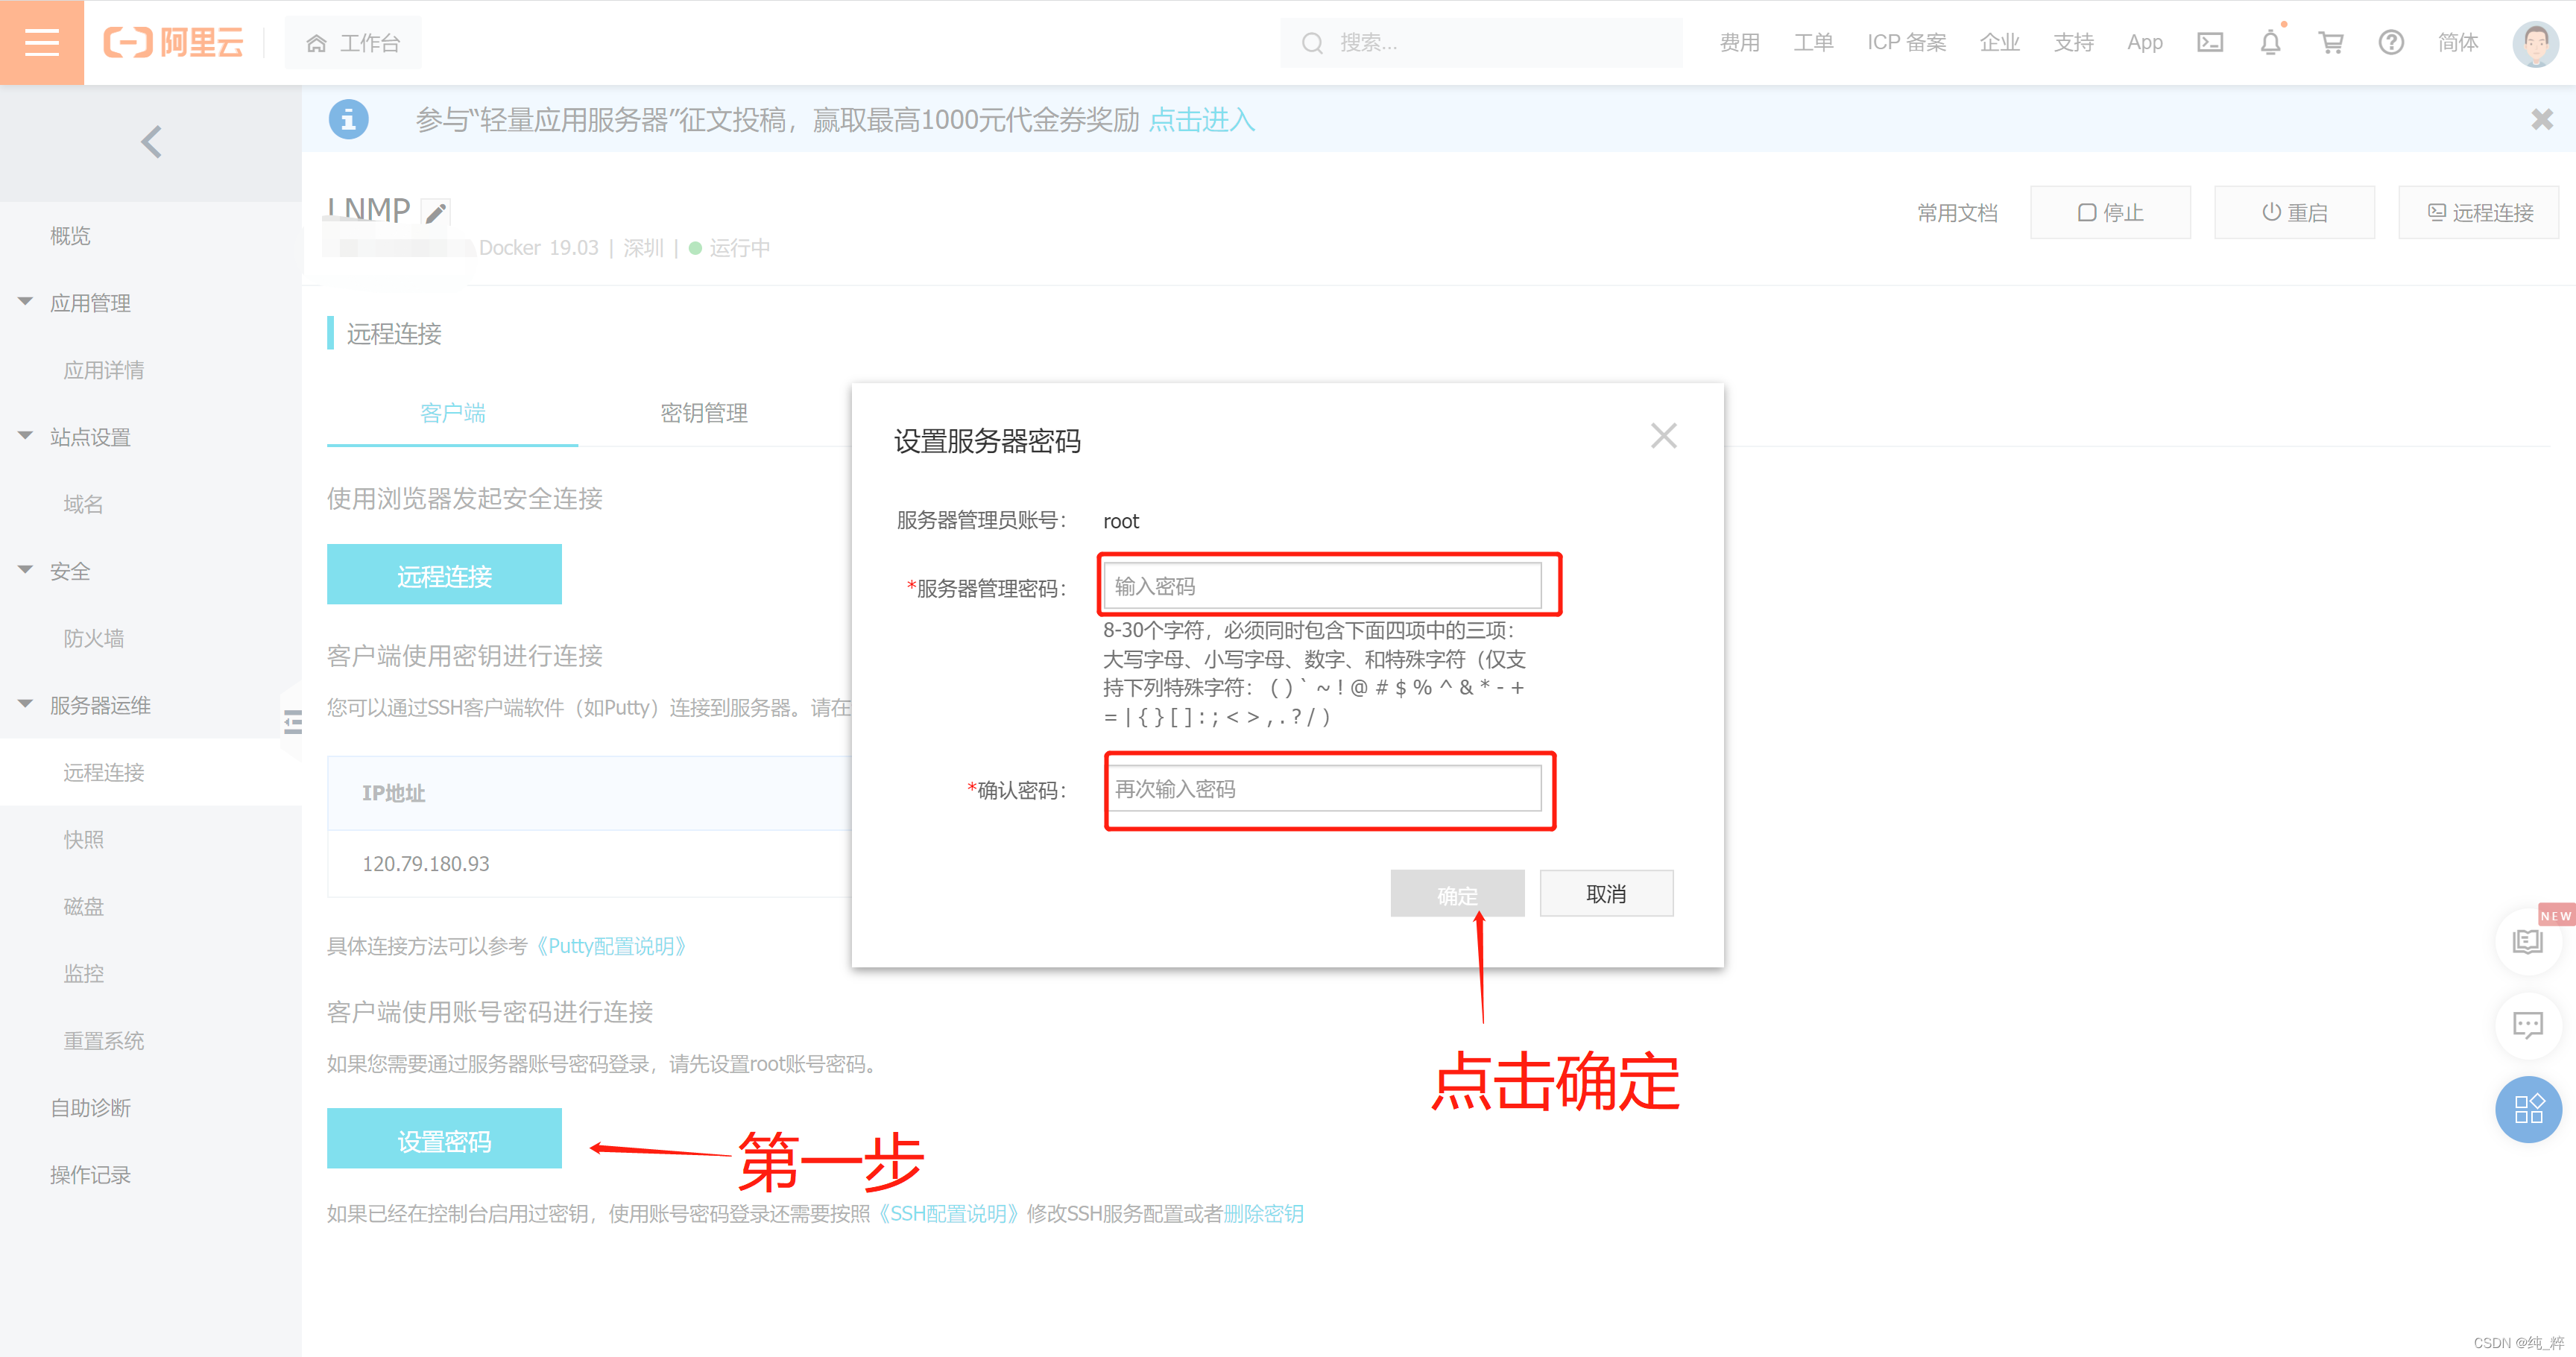Edit the LNMP server name
Image resolution: width=2576 pixels, height=1357 pixels.
[x=436, y=212]
